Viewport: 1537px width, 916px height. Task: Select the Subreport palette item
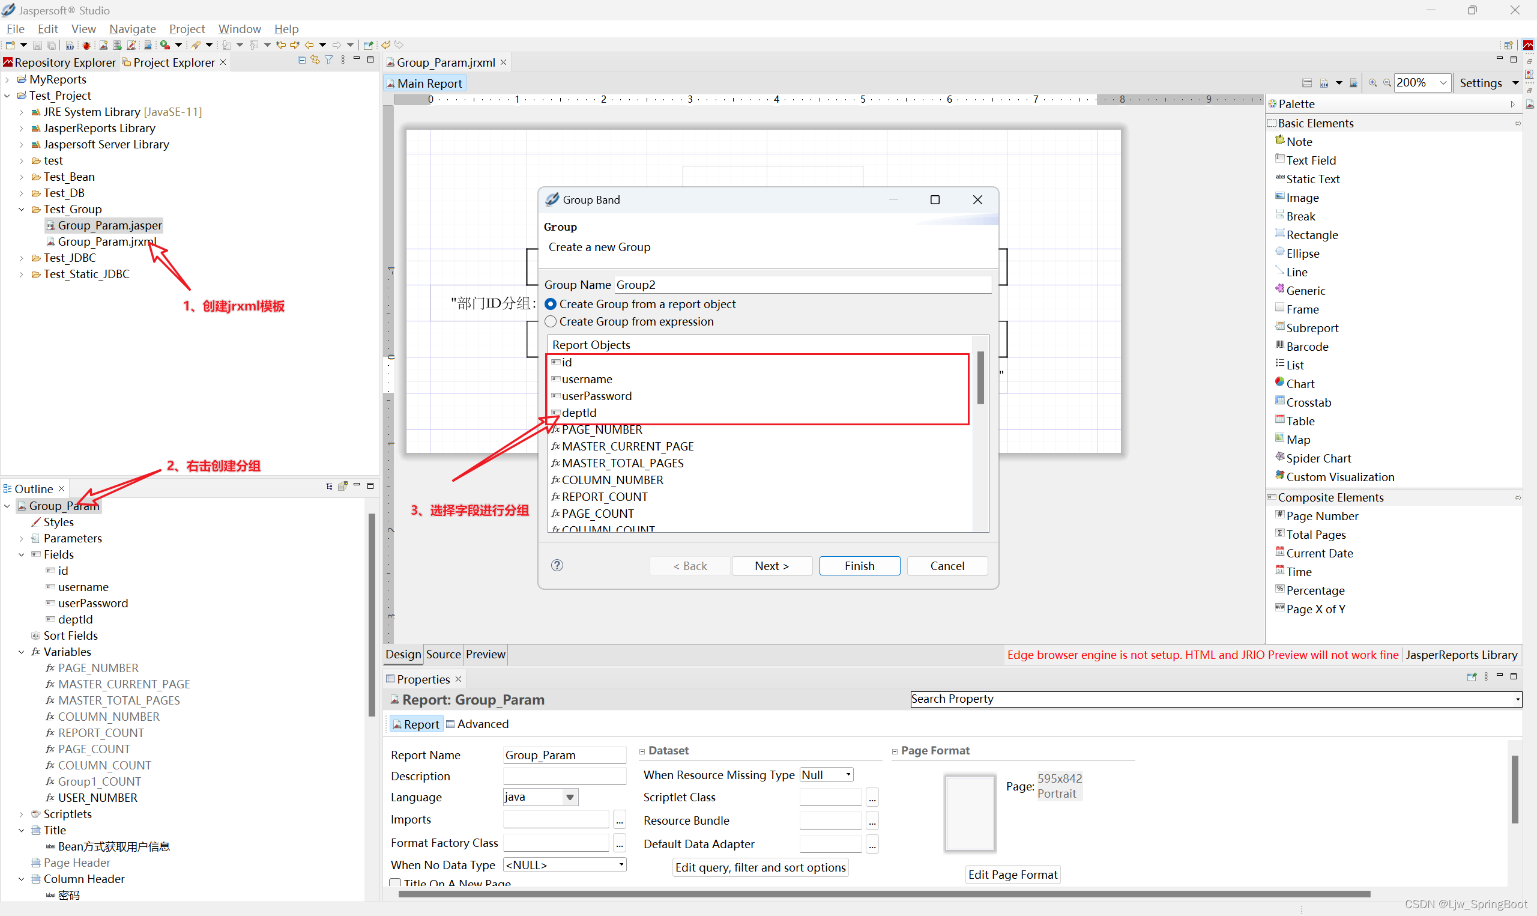tap(1311, 328)
